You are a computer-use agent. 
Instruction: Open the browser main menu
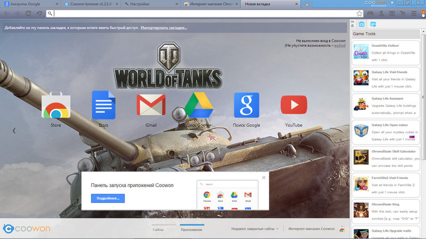click(x=414, y=13)
